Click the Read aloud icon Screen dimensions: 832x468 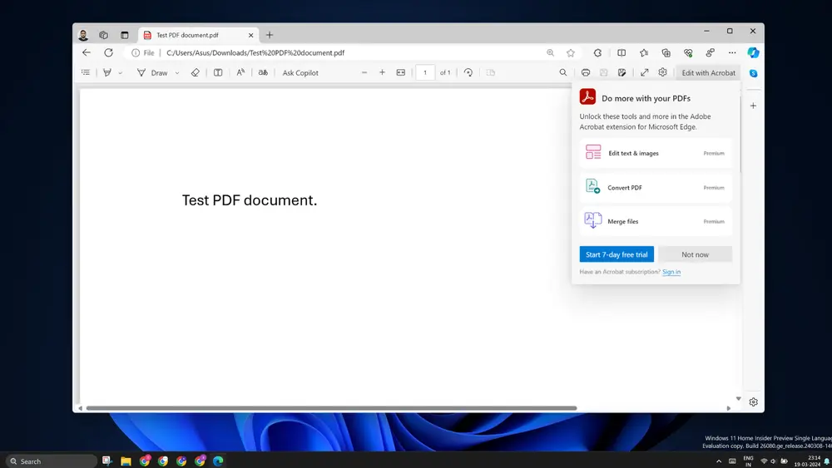click(240, 72)
